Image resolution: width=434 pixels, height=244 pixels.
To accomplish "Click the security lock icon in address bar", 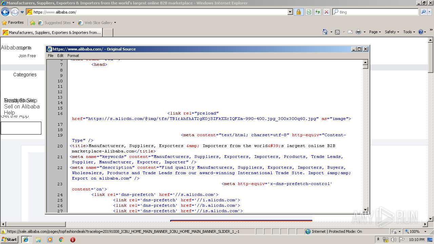I will [x=298, y=12].
